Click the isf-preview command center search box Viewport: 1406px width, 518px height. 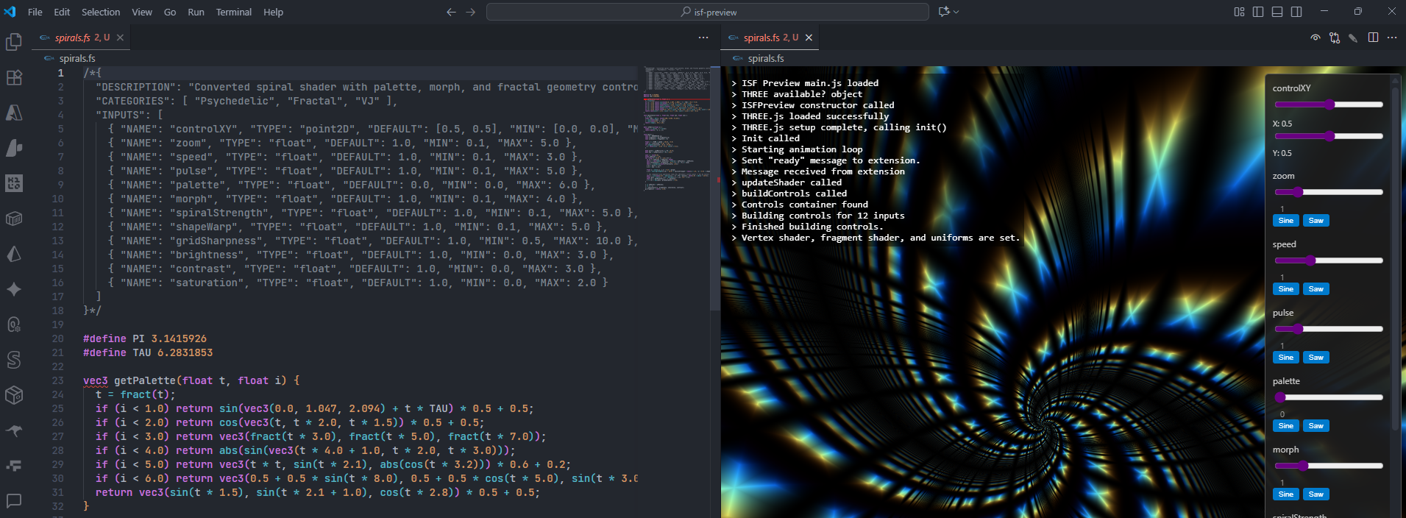pos(708,12)
